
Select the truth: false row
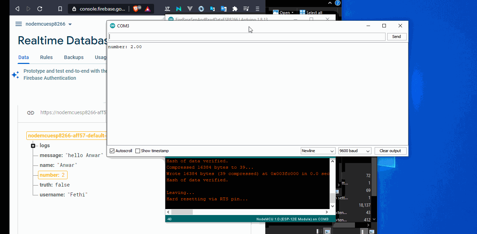[55, 185]
